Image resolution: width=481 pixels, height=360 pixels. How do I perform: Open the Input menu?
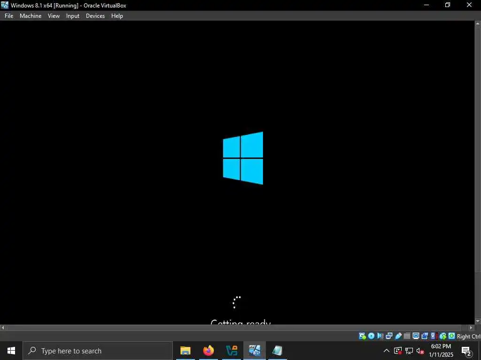click(73, 16)
